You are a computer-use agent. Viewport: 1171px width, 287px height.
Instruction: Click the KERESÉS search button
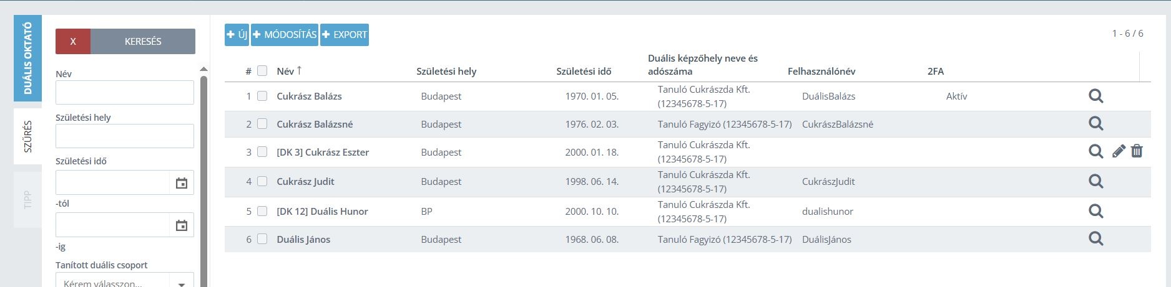[x=143, y=41]
